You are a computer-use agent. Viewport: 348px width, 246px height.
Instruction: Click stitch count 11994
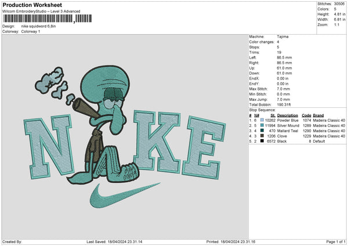pyautogui.click(x=270, y=126)
